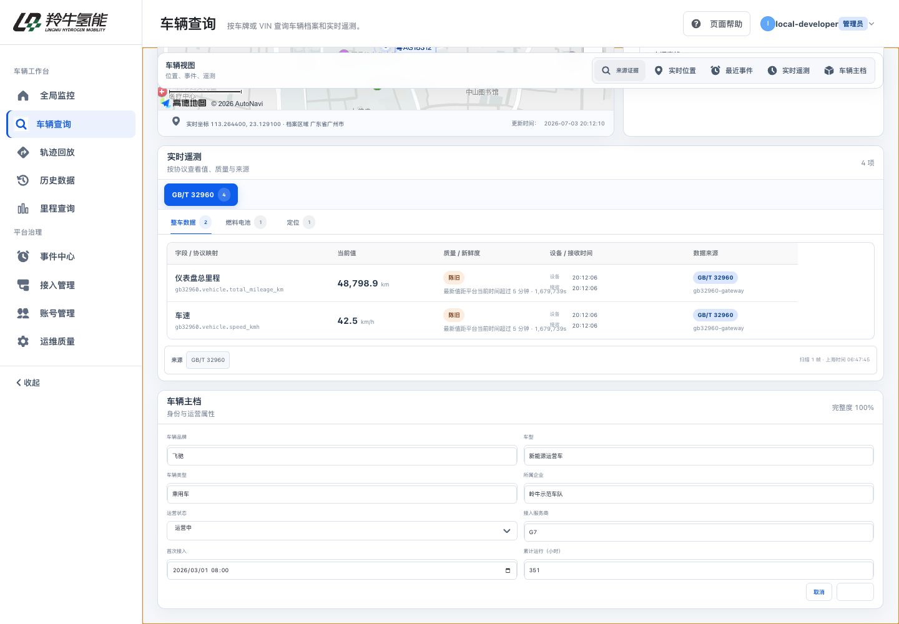Open 全局监控 via its home icon
899x624 pixels.
click(x=23, y=95)
